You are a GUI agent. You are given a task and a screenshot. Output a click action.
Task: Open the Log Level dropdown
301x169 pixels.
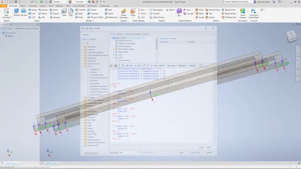[x=128, y=153]
